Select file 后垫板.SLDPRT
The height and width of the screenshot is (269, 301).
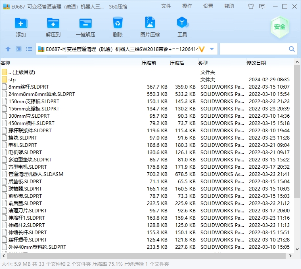pyautogui.click(x=25, y=182)
